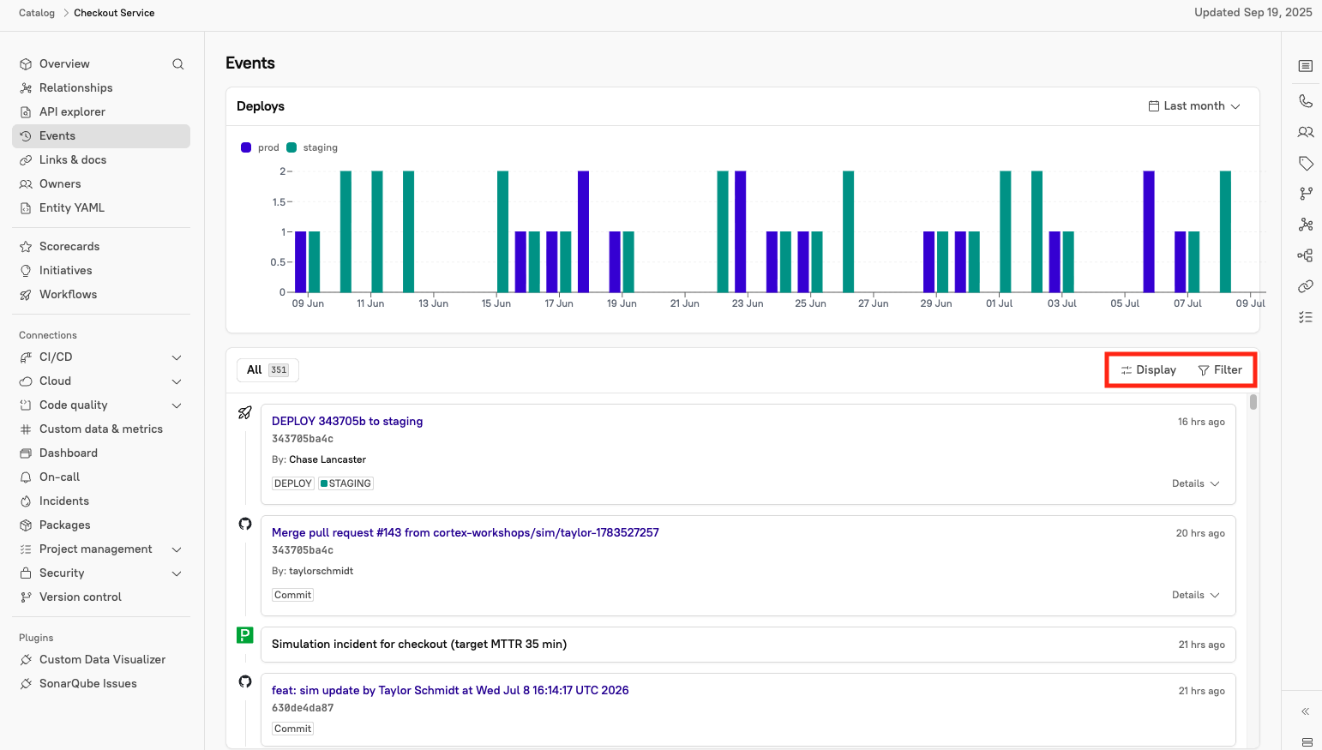Click the chain link icon in right rail
Image resolution: width=1322 pixels, height=750 pixels.
click(x=1306, y=286)
